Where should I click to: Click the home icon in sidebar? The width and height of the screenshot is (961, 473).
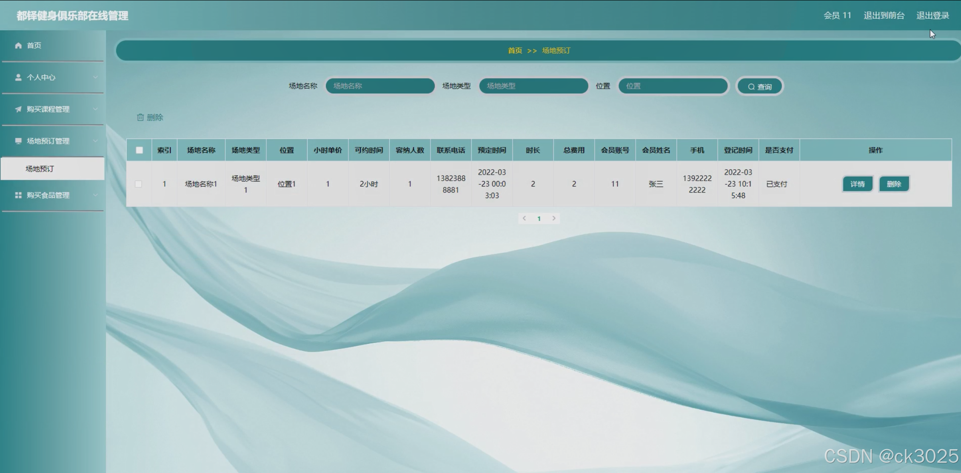pos(18,45)
